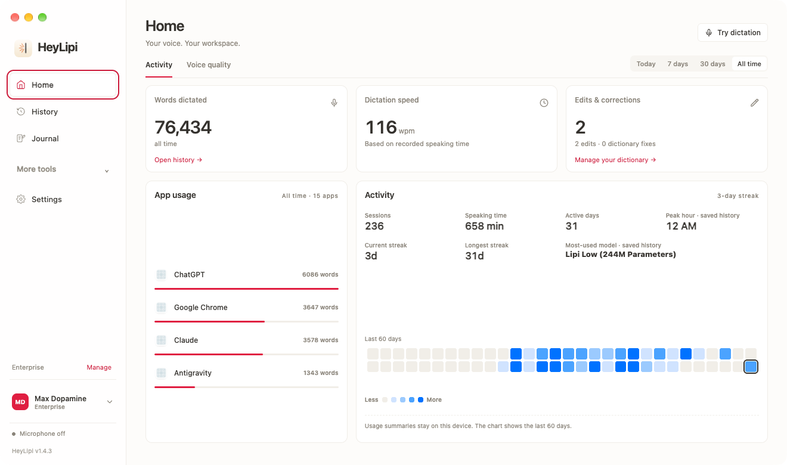Open Settings in the sidebar
Viewport: 787px width, 465px height.
point(63,199)
